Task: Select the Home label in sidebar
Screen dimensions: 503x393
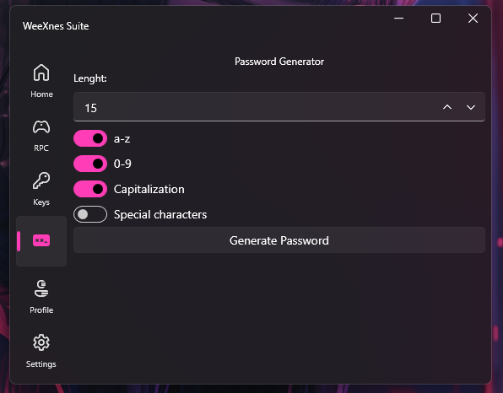Action: coord(41,94)
